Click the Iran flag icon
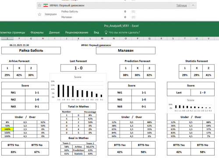 [x=46, y=6]
